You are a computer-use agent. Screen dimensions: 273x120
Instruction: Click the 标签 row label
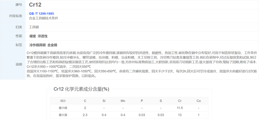coord(19,45)
